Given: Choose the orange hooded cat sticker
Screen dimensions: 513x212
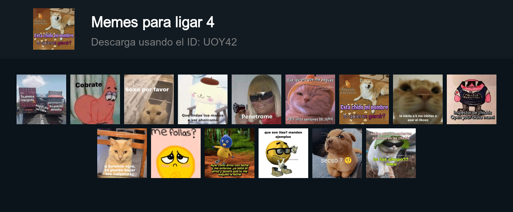Looking at the screenshot, I should [310, 99].
